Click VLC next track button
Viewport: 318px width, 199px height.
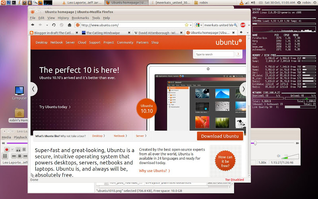coord(25,156)
